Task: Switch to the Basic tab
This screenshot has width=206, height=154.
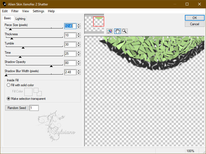Action: coord(8,18)
